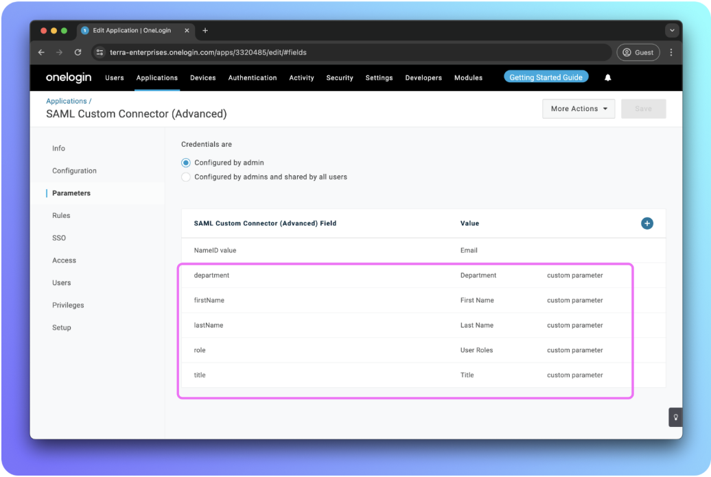
Task: Open the Developers menu
Action: (423, 78)
